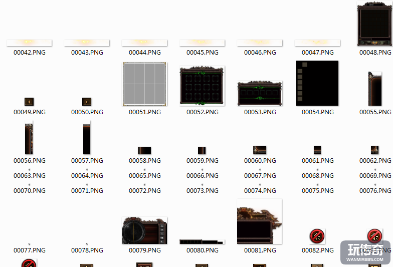This screenshot has width=393, height=267.
Task: Select the tall dark frame thumbnail 00048.PNG
Action: point(375,24)
